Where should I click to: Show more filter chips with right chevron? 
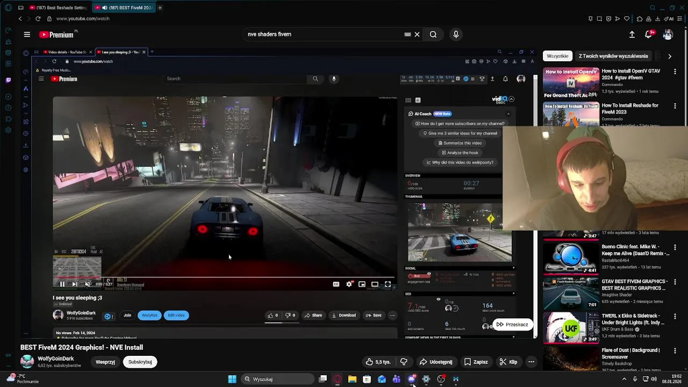pyautogui.click(x=670, y=56)
